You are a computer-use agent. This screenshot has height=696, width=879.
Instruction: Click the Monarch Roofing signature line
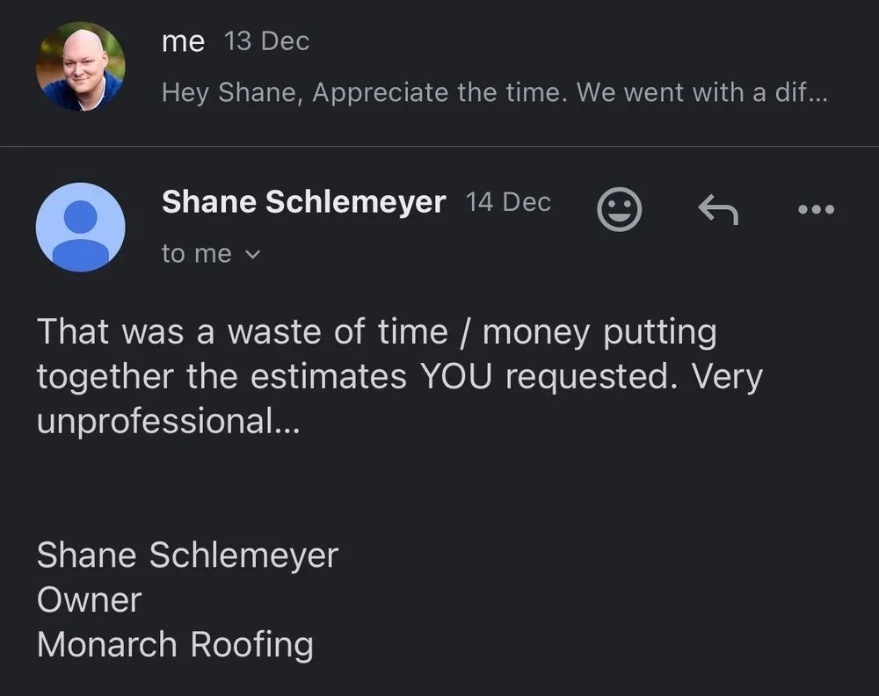(x=175, y=644)
